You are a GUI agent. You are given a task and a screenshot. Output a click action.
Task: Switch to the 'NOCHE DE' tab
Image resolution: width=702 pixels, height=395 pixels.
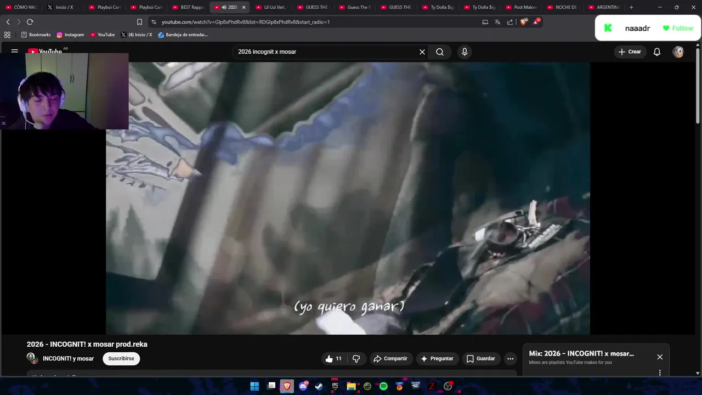click(x=563, y=7)
